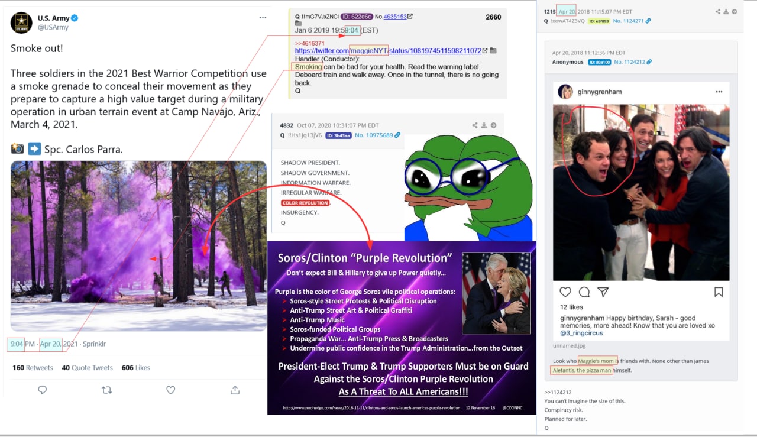Click the tweet share upload icon
The height and width of the screenshot is (437, 757).
(235, 390)
